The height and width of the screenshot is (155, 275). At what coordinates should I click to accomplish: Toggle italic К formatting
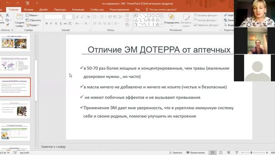[x=51, y=23]
